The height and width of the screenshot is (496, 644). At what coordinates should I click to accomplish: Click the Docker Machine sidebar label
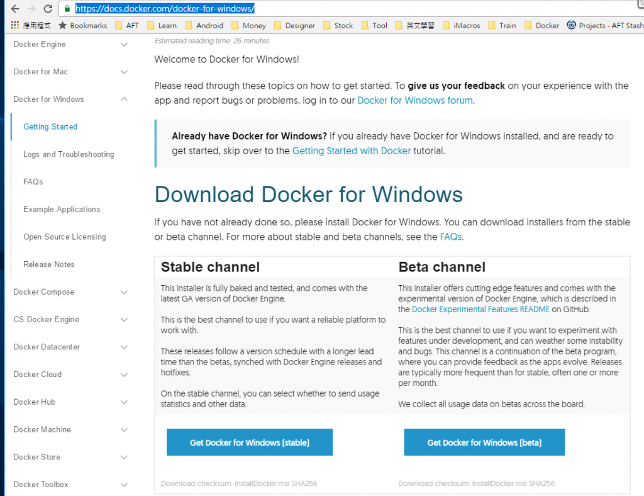coord(42,429)
